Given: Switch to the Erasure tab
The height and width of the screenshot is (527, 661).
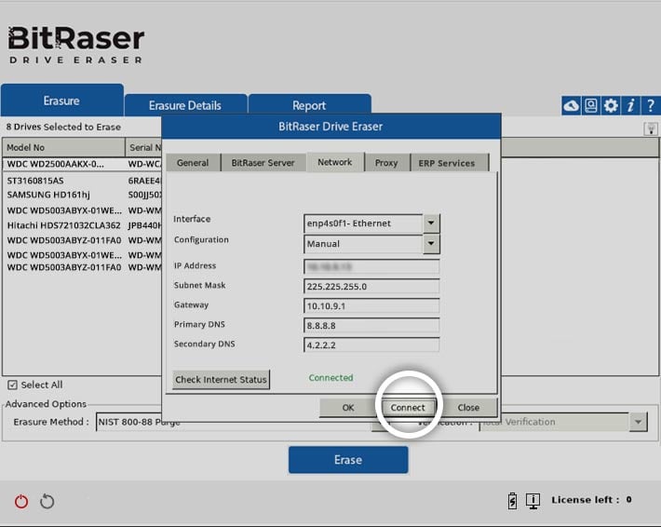Looking at the screenshot, I should tap(61, 101).
